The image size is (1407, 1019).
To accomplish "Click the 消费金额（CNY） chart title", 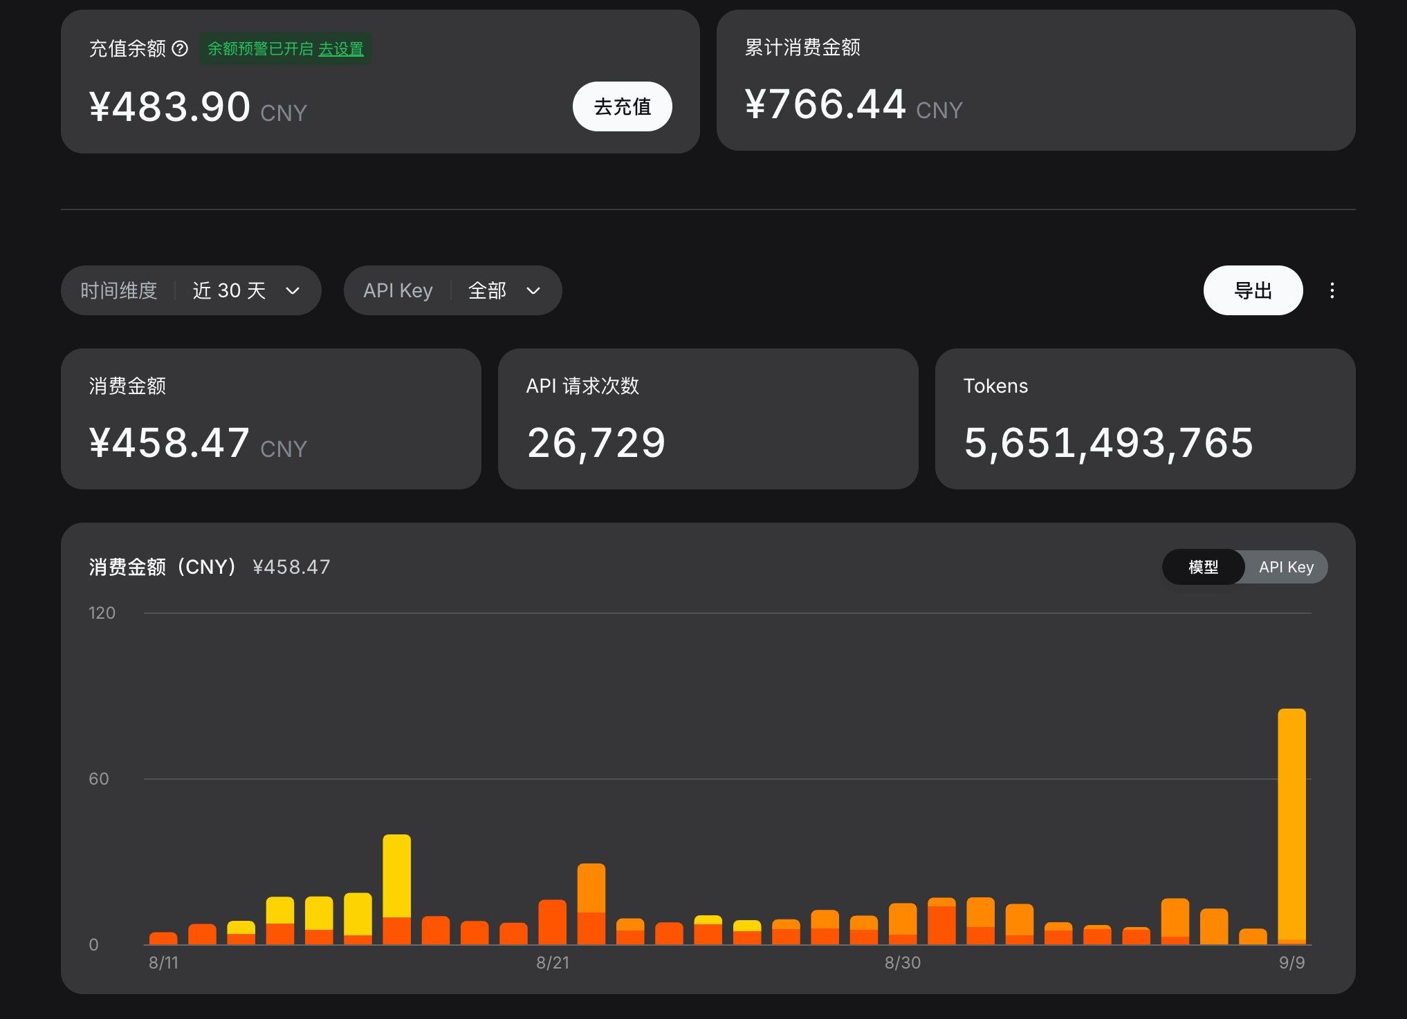I will click(x=164, y=567).
